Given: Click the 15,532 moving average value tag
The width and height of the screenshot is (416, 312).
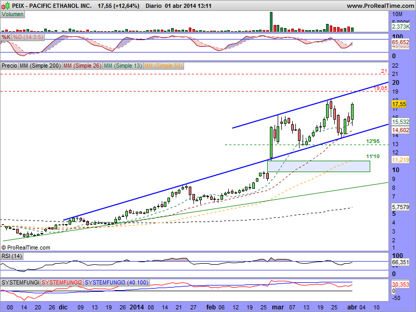Looking at the screenshot, I should pos(400,122).
